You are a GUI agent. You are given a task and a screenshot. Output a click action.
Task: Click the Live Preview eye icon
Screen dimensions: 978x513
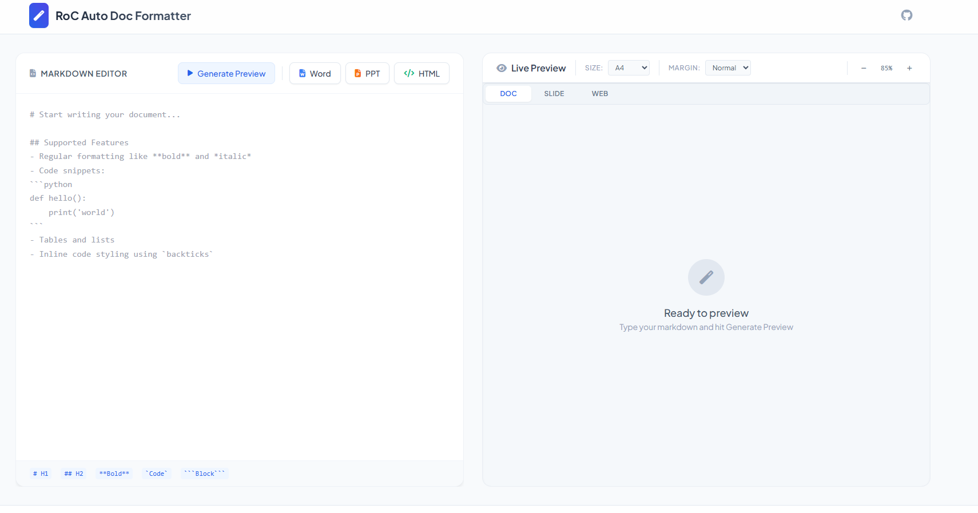(x=502, y=68)
